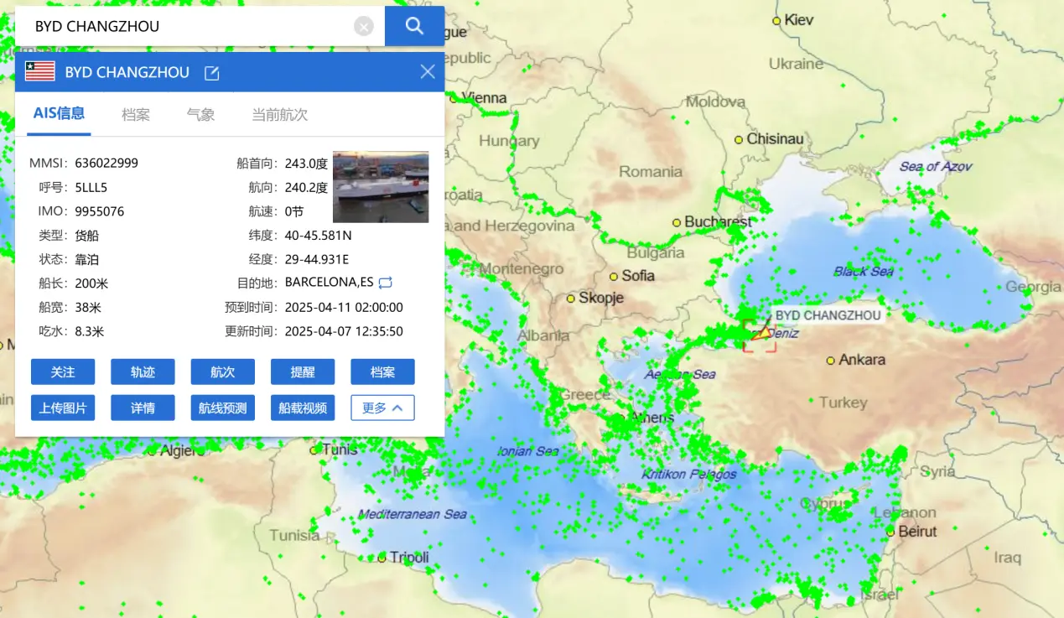Image resolution: width=1064 pixels, height=618 pixels.
Task: Click the Ionian Sea map label
Action: (x=527, y=451)
